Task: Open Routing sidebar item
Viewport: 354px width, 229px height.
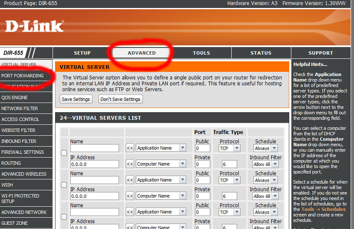Action: [26, 163]
